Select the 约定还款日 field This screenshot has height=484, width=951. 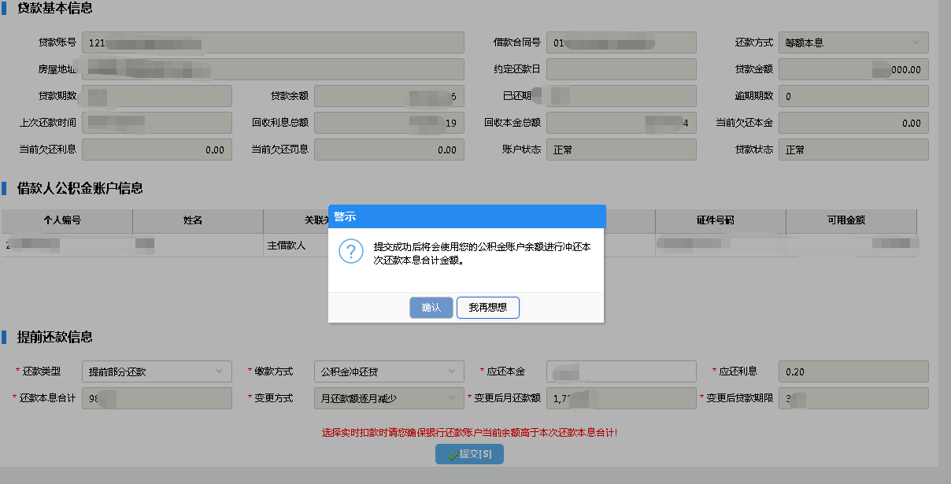(621, 69)
